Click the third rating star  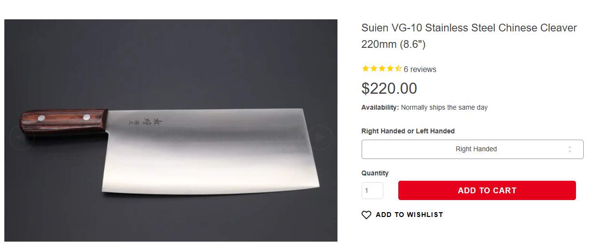382,69
